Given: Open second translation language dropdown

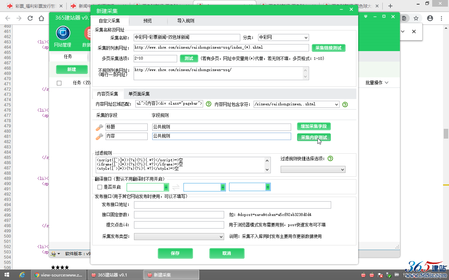Looking at the screenshot, I should pos(204,187).
